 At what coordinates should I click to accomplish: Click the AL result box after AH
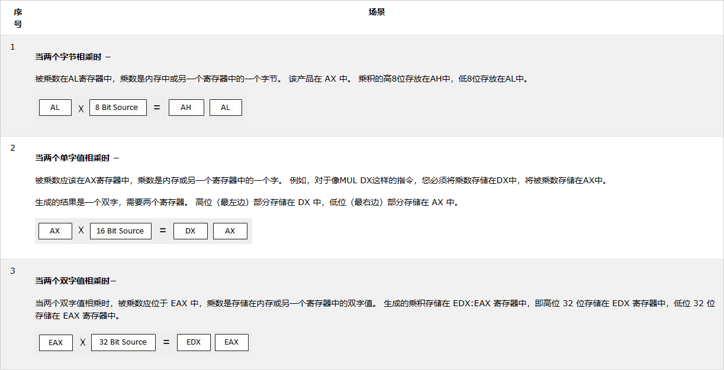[x=226, y=108]
